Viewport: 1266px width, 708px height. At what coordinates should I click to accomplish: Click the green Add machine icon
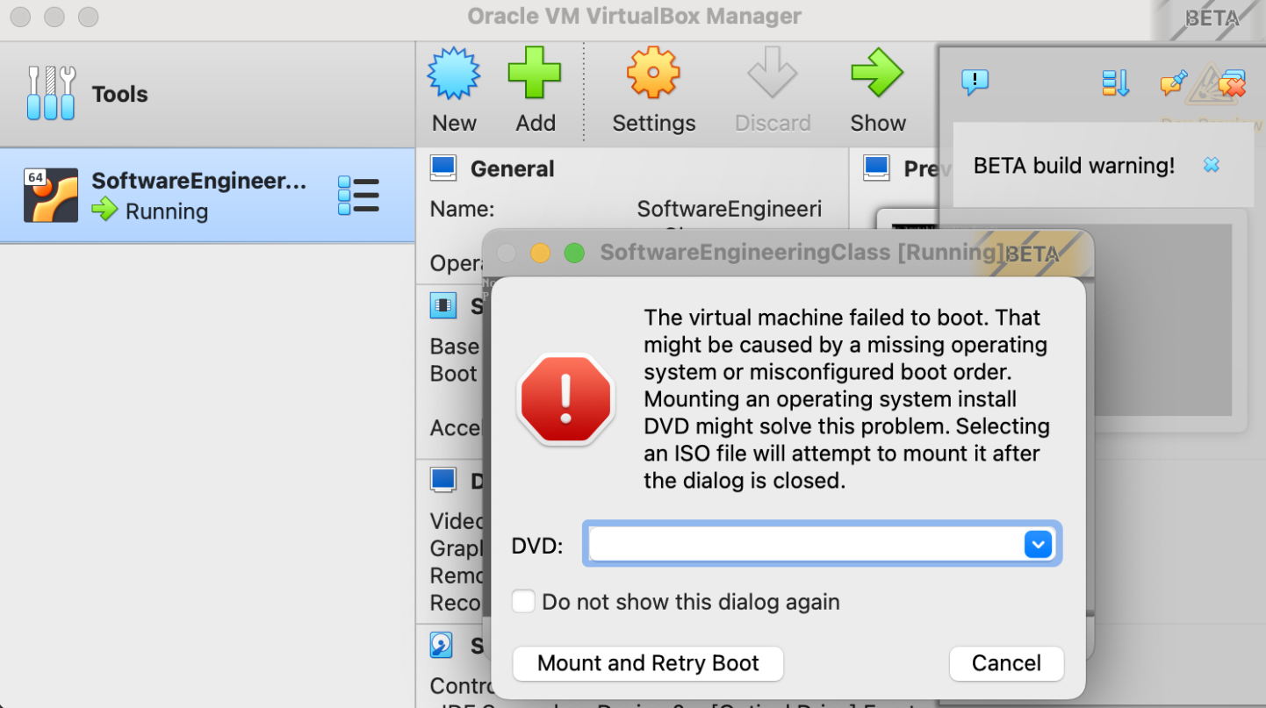[535, 73]
